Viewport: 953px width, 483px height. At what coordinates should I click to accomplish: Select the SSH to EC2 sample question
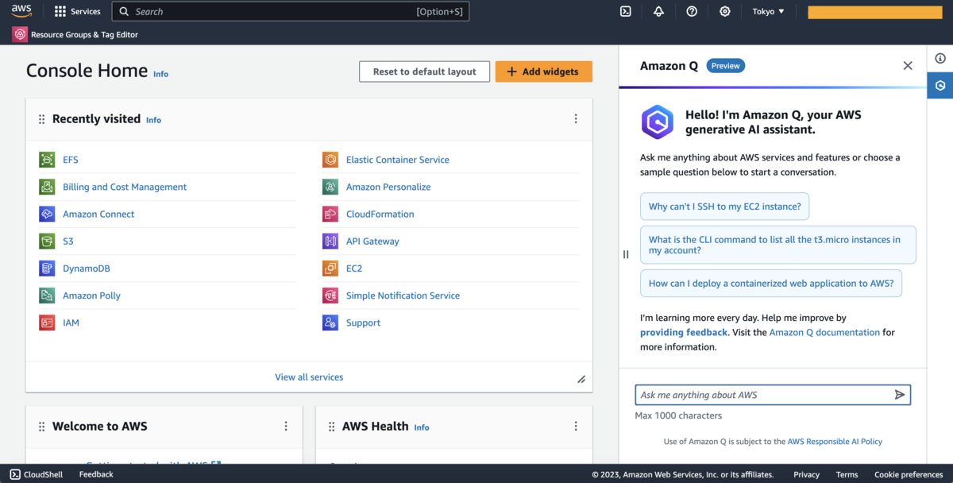coord(724,207)
